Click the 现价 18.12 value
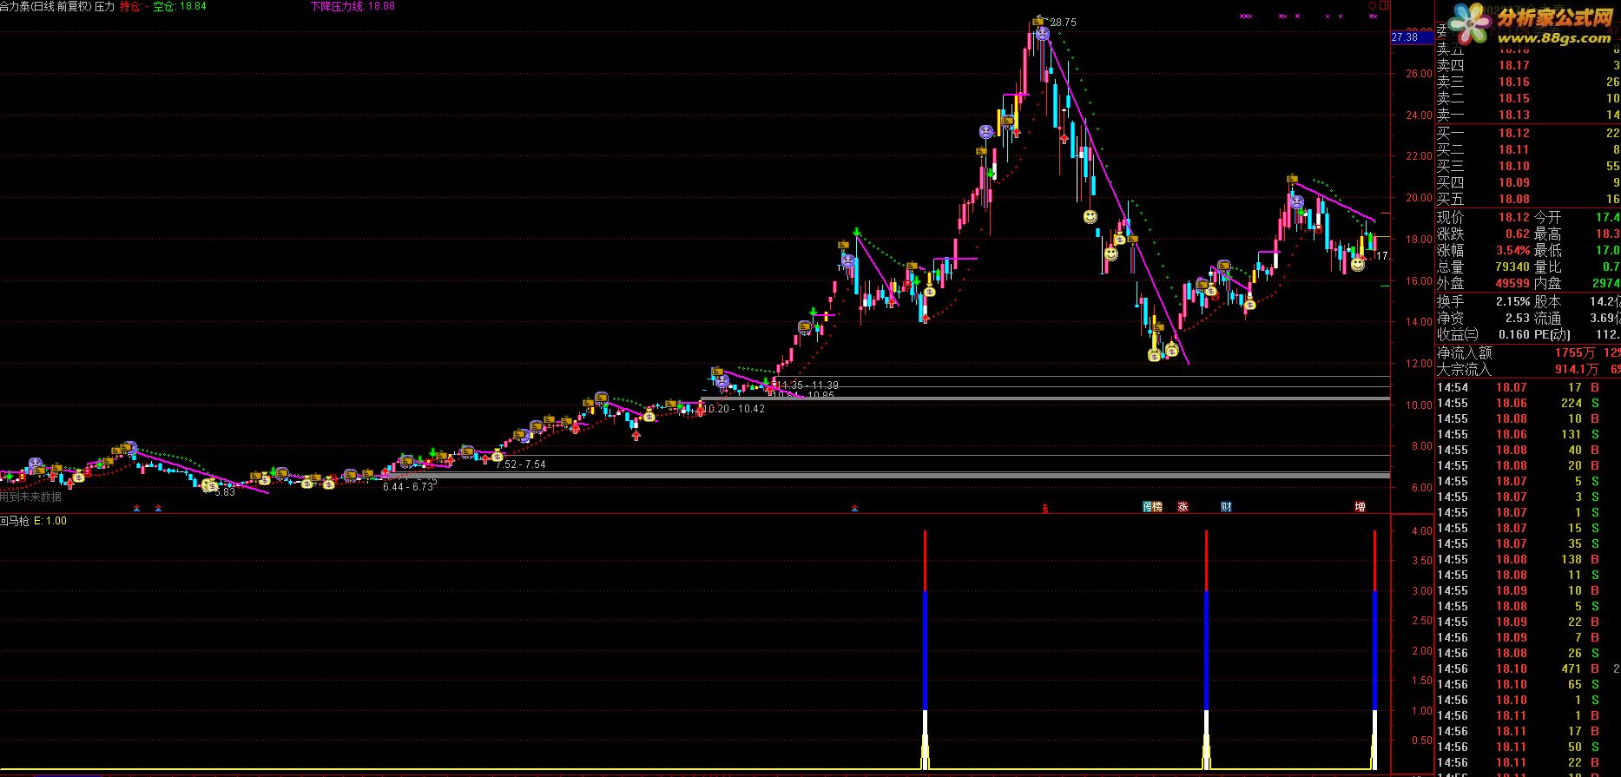Screen dimensions: 1621x777 tap(1512, 217)
